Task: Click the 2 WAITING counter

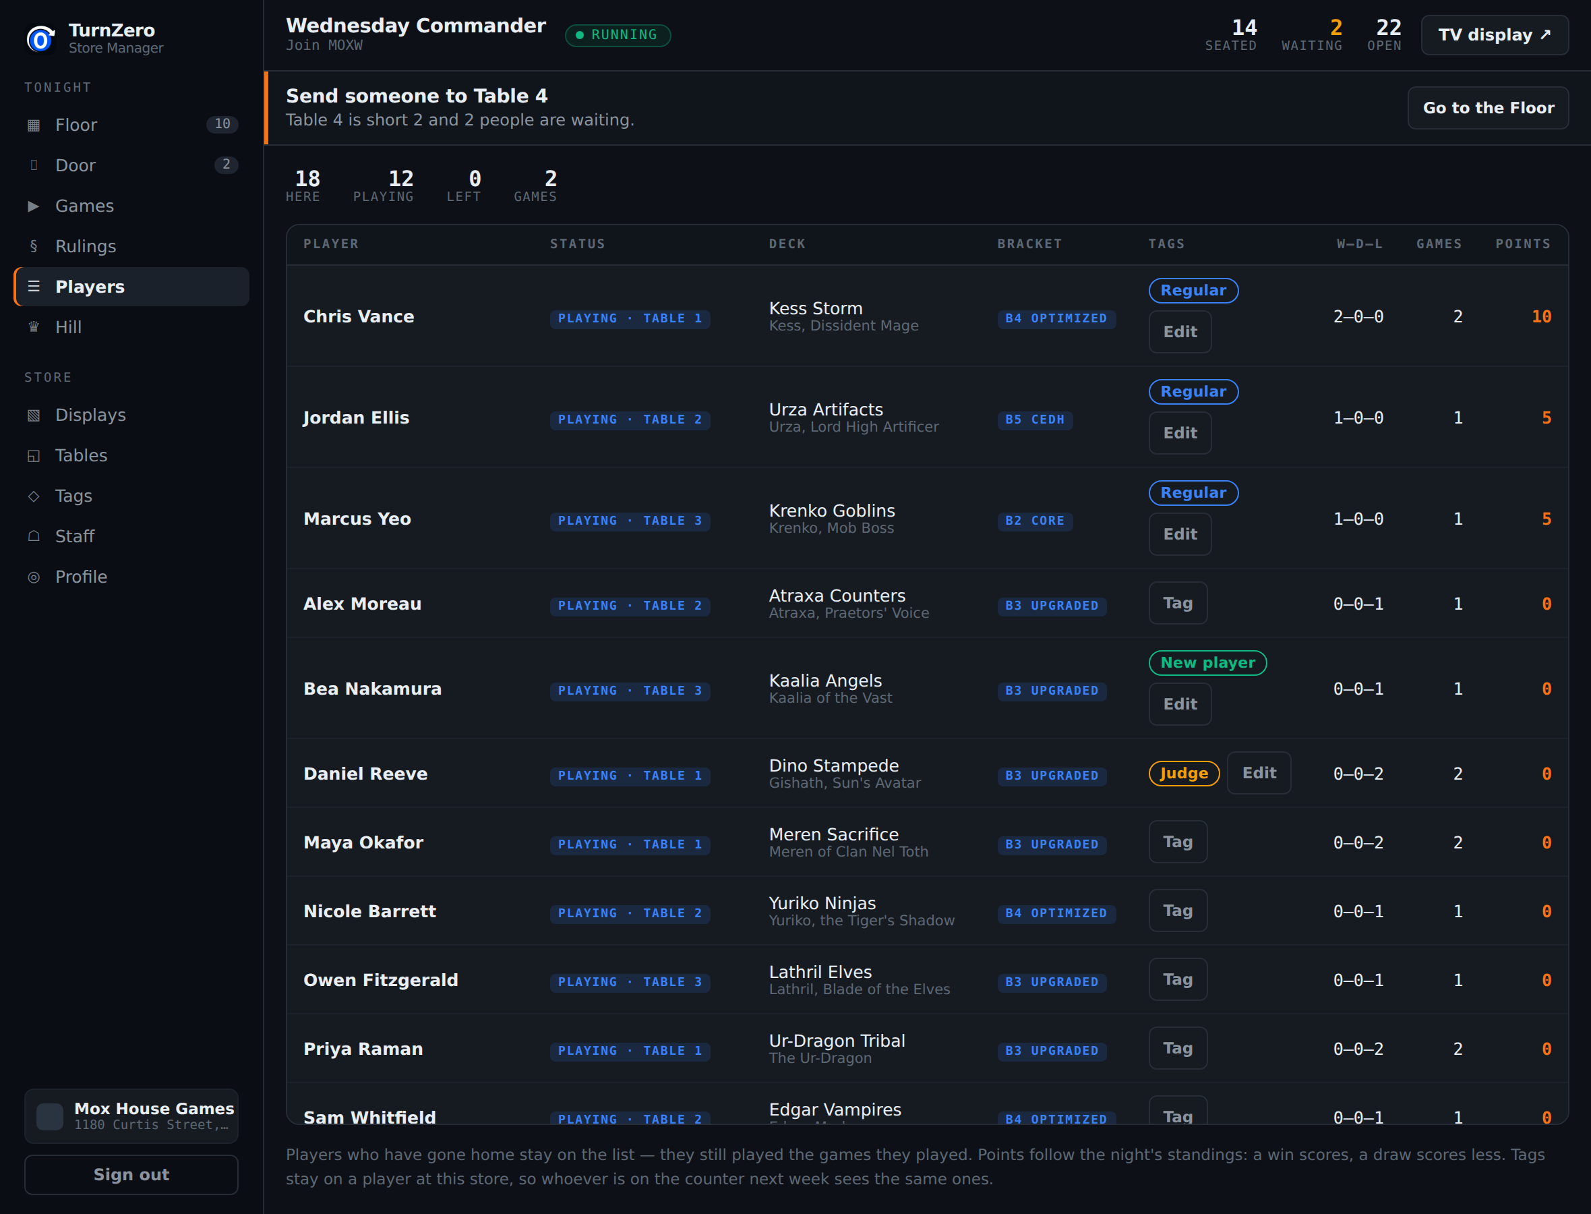Action: pyautogui.click(x=1311, y=35)
